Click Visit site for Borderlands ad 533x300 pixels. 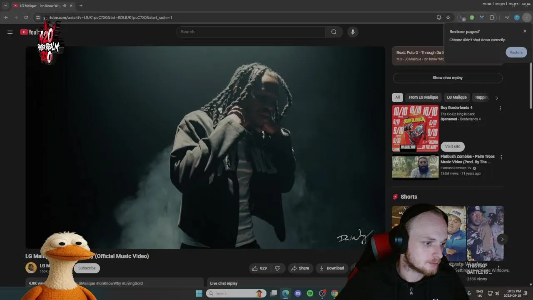click(x=453, y=146)
